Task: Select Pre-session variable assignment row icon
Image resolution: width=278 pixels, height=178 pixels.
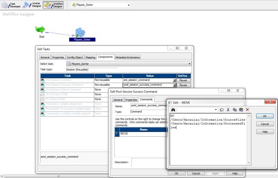Action: tap(42, 104)
